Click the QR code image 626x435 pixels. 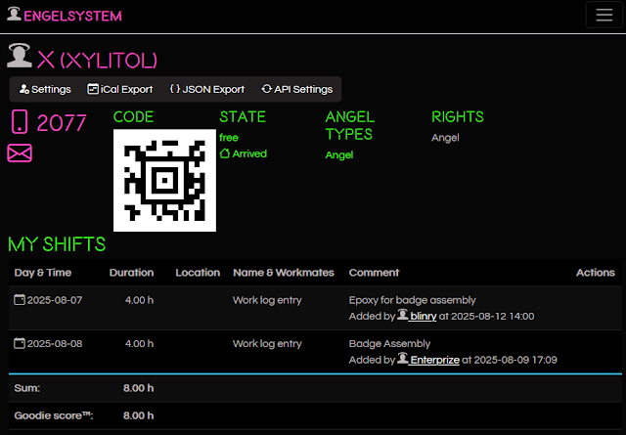pyautogui.click(x=164, y=181)
